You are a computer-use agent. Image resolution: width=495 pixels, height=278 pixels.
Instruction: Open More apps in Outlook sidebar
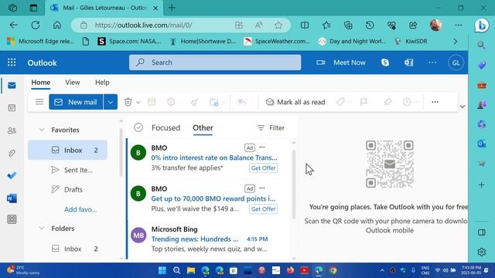pyautogui.click(x=12, y=219)
